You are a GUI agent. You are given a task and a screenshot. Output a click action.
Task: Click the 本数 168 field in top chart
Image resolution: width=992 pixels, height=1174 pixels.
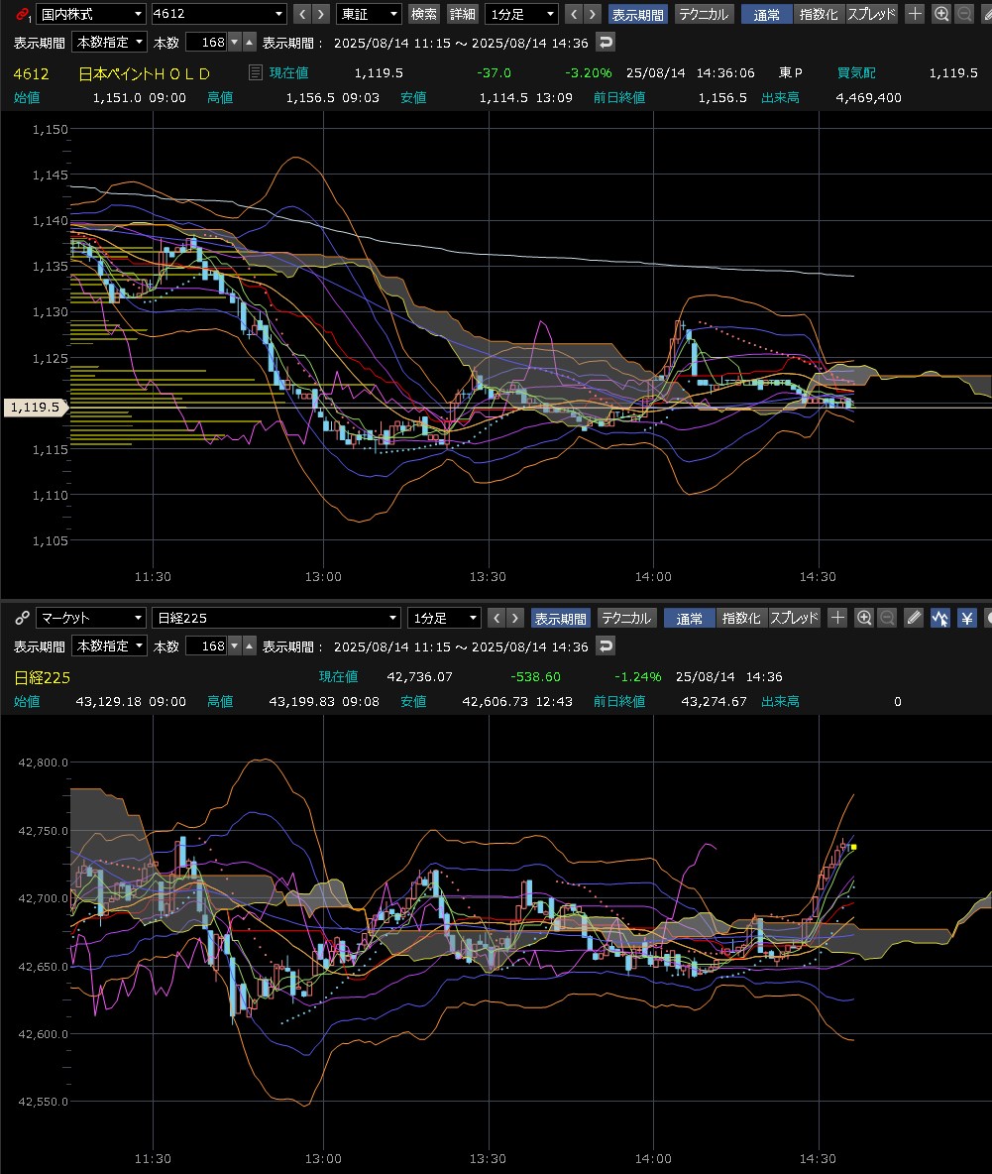206,43
